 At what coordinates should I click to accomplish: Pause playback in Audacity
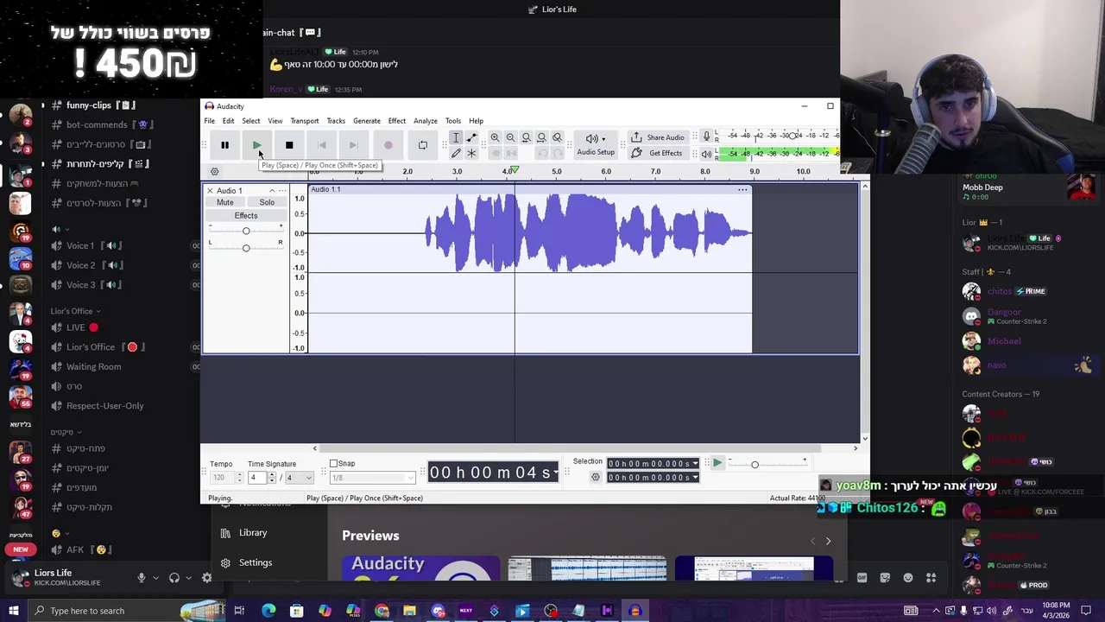pos(224,145)
